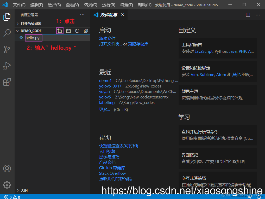
Task: Click the 其他 keybindings link
Action: pyautogui.click(x=236, y=75)
